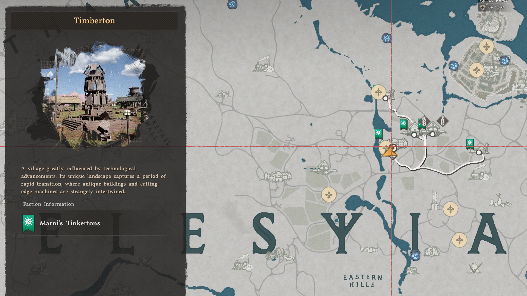This screenshot has width=527, height=296.
Task: Click the Faction Information label
Action: [49, 204]
